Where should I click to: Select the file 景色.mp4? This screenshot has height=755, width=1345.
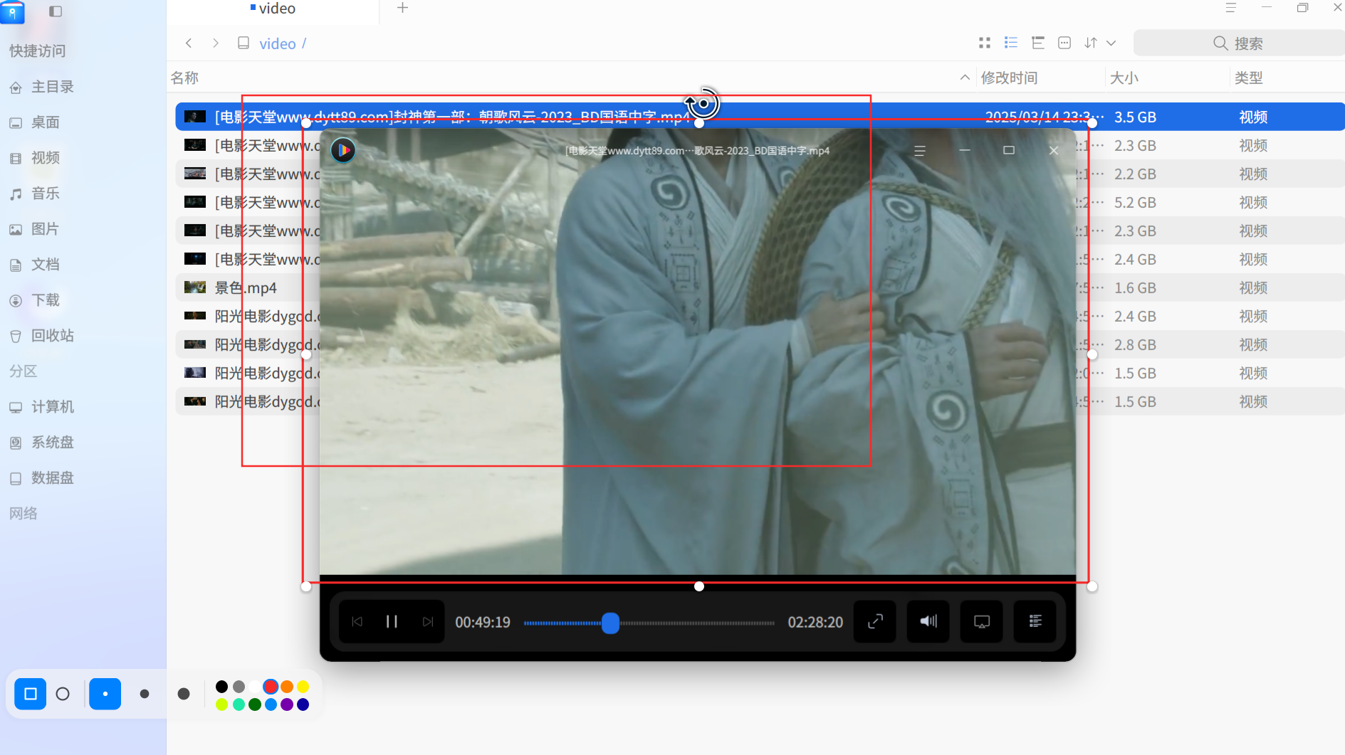point(246,287)
